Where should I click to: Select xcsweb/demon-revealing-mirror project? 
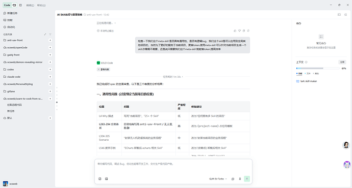[23, 62]
